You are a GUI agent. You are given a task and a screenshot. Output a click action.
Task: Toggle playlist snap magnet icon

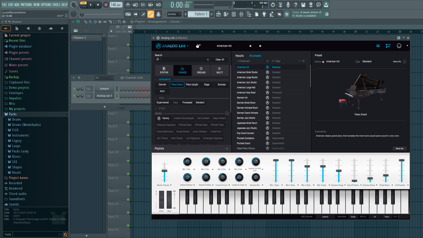coord(78,22)
